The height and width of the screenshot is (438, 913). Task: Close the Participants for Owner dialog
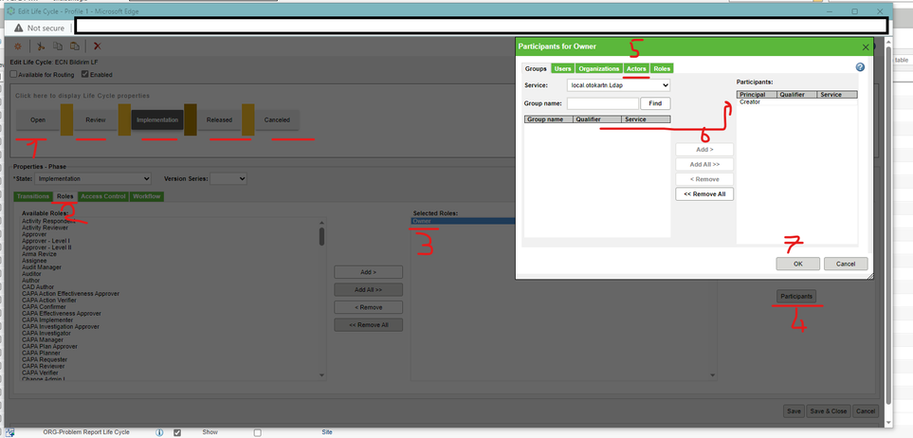pos(866,46)
